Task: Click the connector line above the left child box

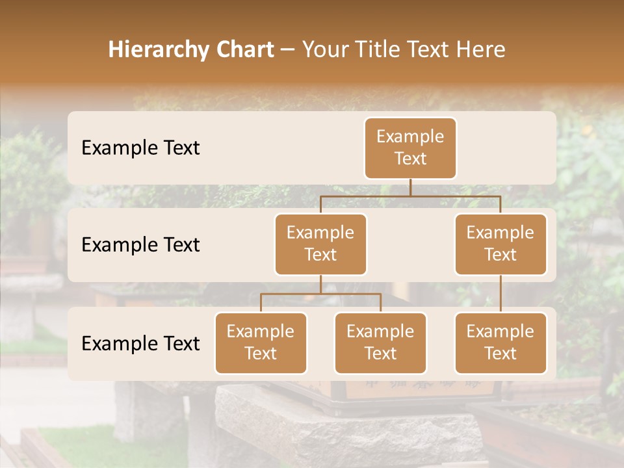Action: coord(320,205)
